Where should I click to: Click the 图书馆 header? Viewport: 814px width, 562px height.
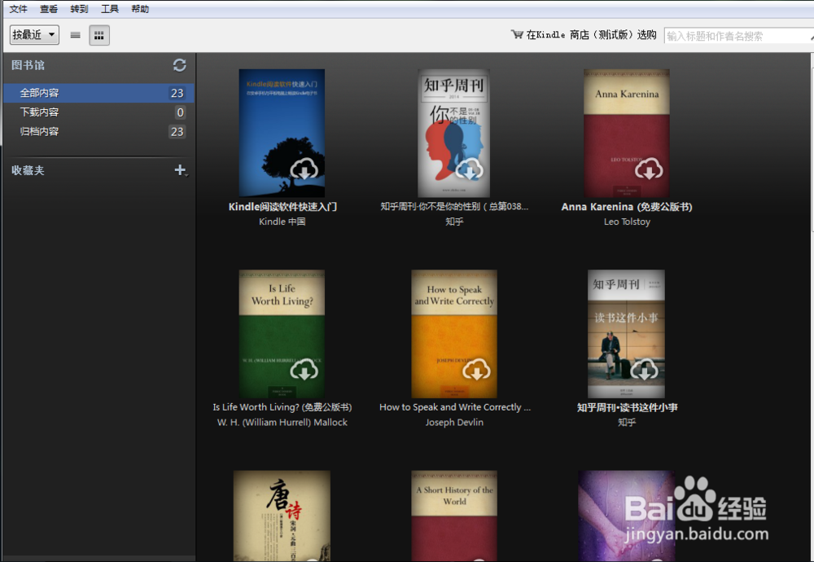click(x=28, y=65)
